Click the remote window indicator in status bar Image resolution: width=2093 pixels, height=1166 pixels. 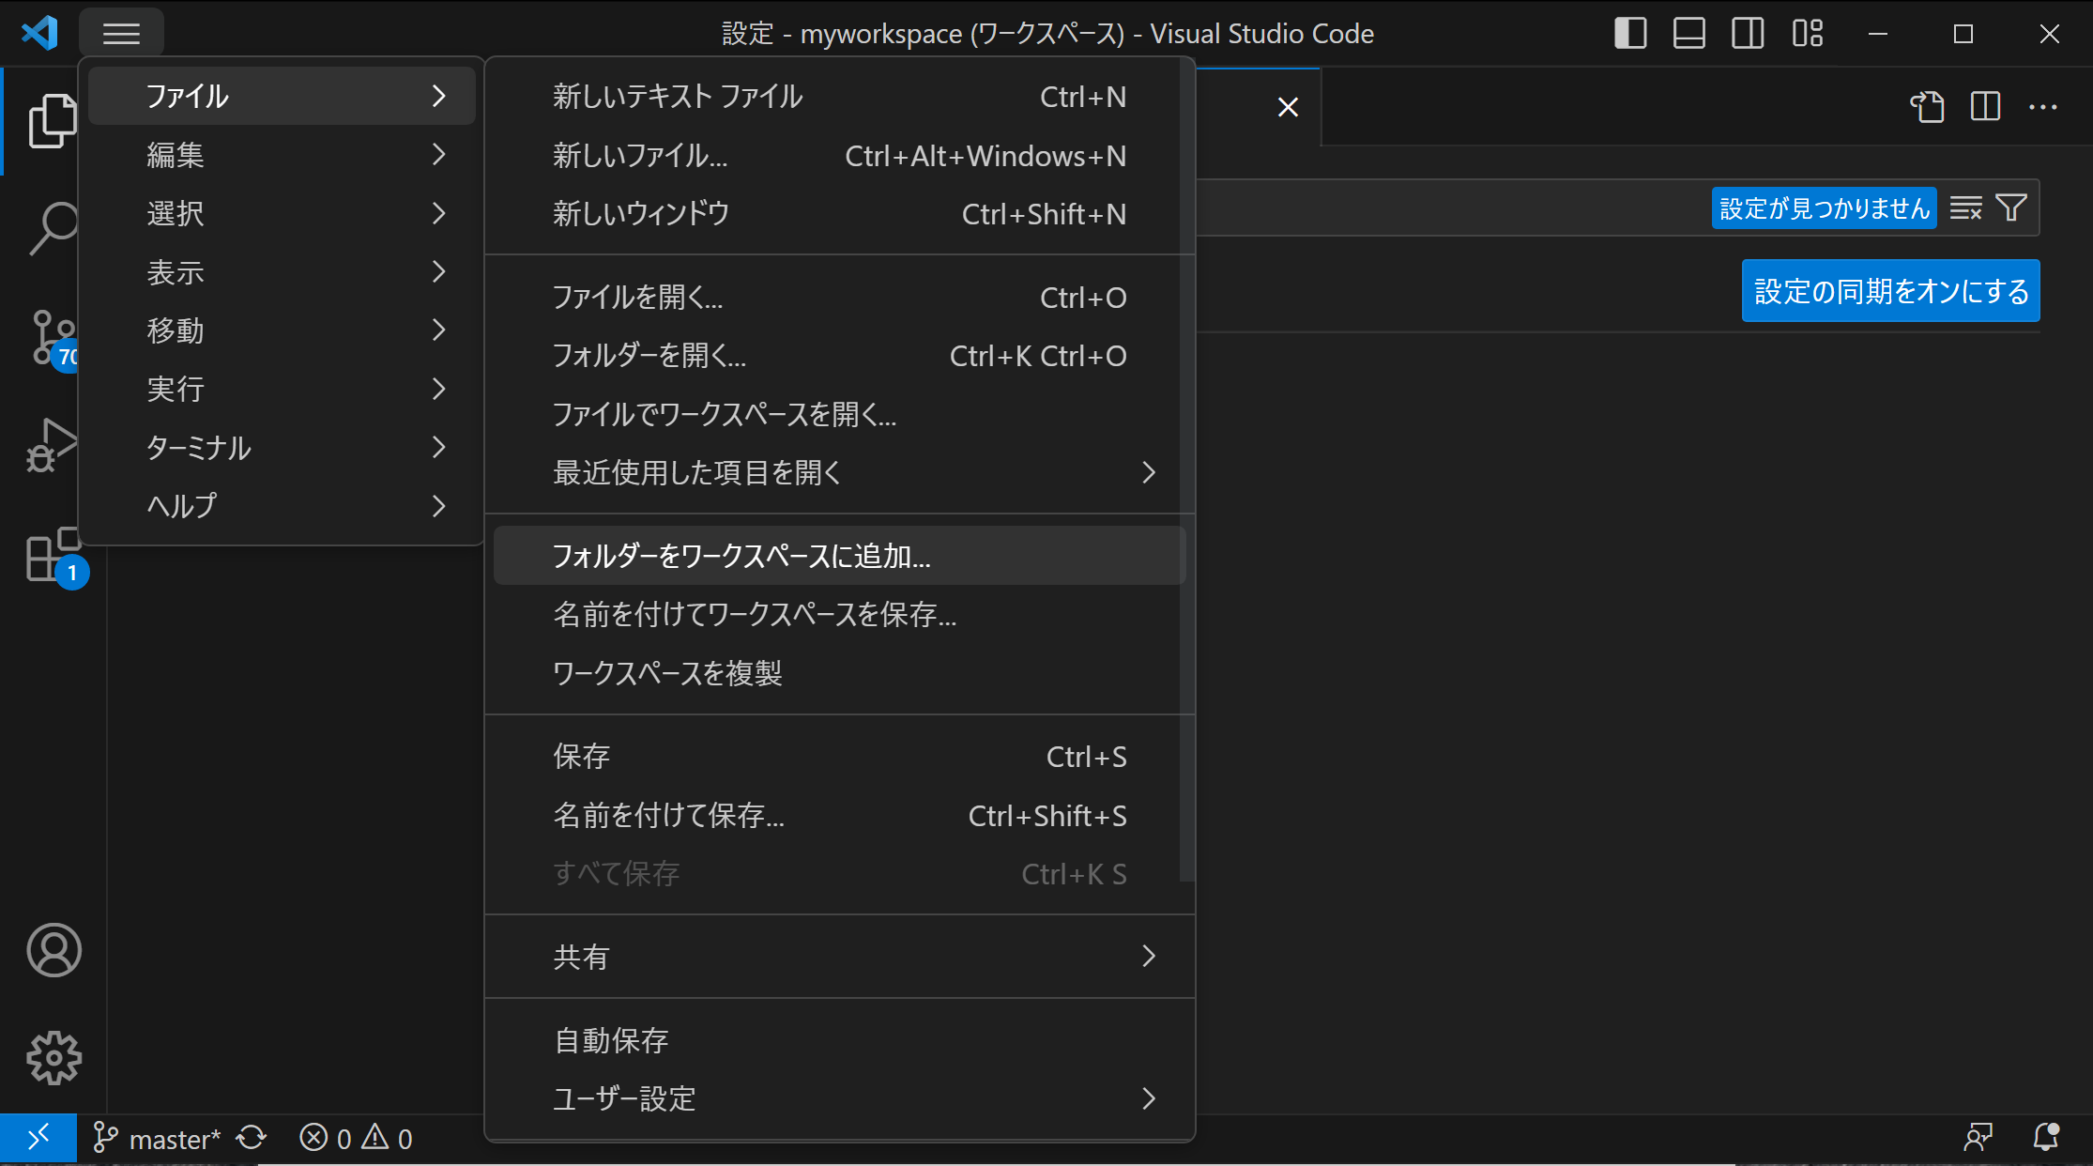click(x=38, y=1138)
